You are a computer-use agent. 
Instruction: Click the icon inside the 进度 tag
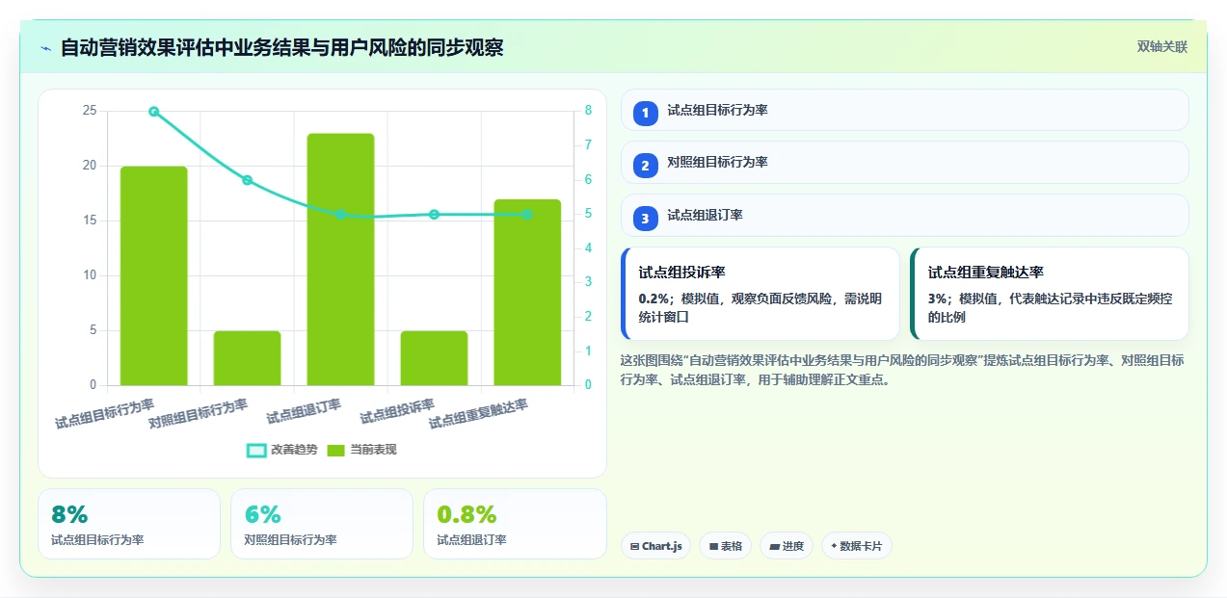click(x=774, y=546)
